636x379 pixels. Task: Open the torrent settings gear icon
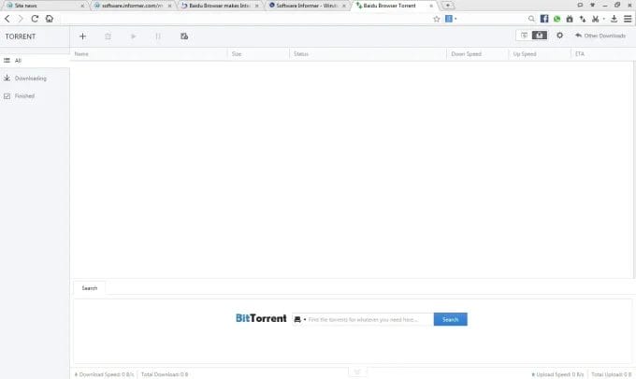point(559,36)
